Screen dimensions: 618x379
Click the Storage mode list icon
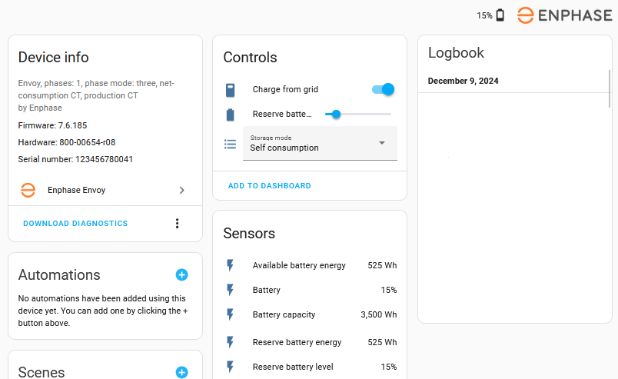coord(230,144)
